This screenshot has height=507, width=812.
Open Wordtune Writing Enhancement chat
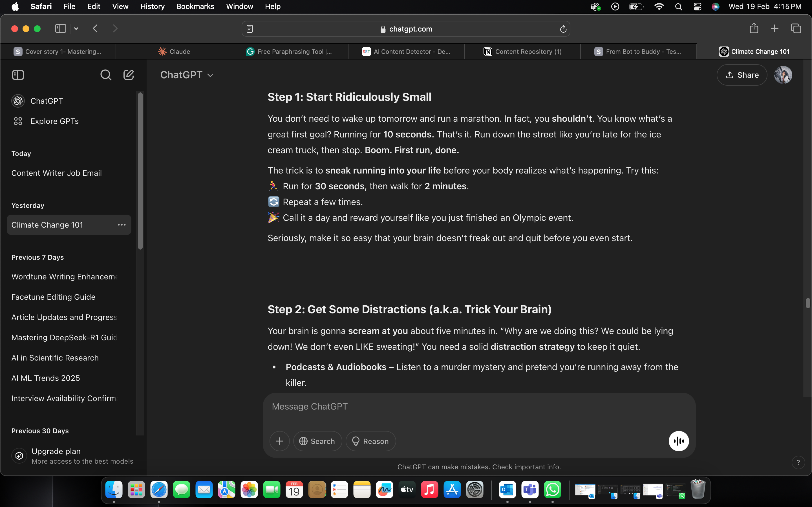pyautogui.click(x=69, y=277)
